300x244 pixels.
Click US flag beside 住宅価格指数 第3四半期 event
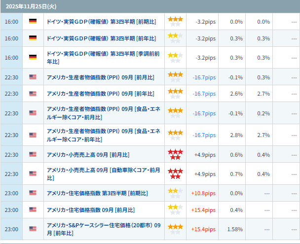coord(33,193)
